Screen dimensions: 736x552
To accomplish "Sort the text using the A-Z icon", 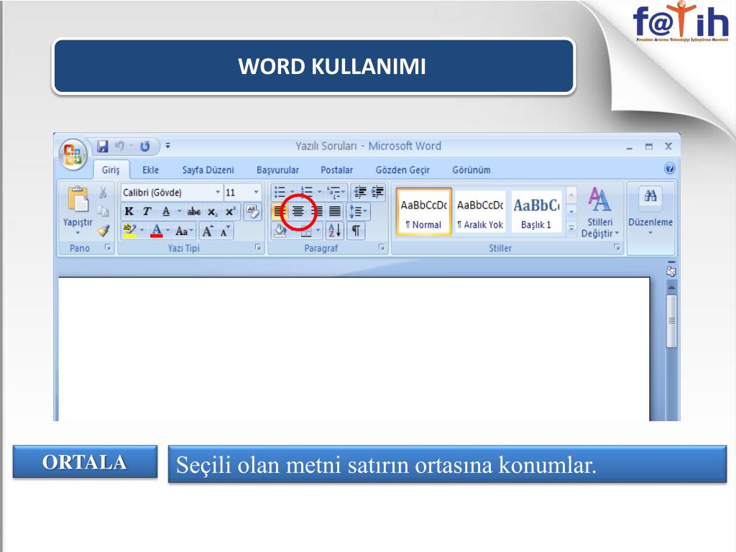I will [x=335, y=231].
